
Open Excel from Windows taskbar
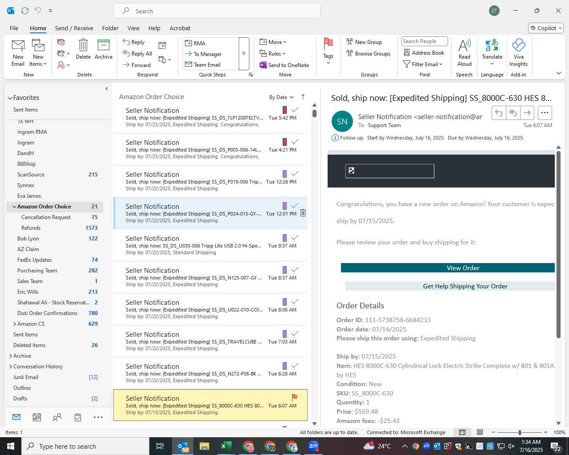(226, 446)
